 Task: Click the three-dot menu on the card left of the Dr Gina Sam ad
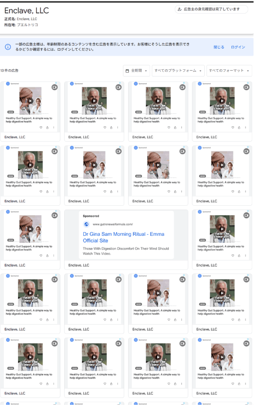coord(54,255)
